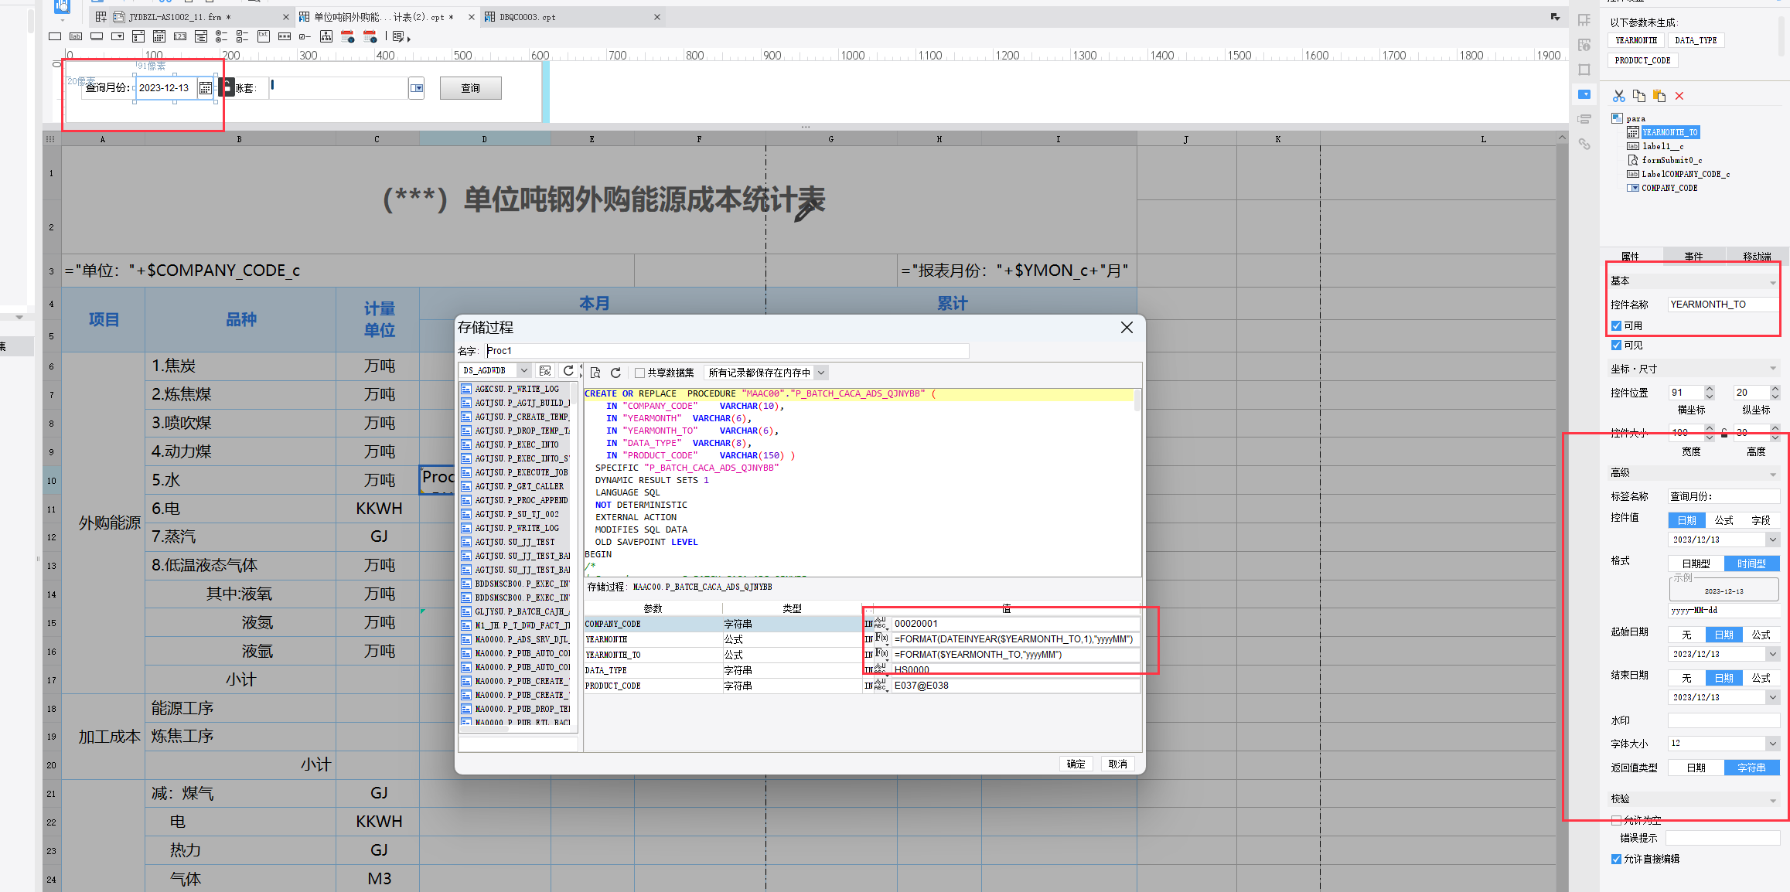Screen dimensions: 1790x892
Task: Click the paste icon in widget panel
Action: coord(1659,96)
